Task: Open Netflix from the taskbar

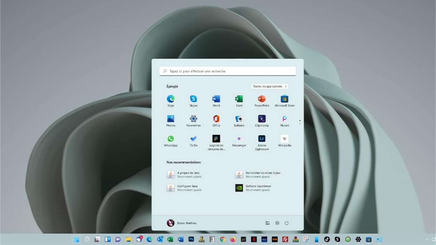Action: click(x=254, y=239)
